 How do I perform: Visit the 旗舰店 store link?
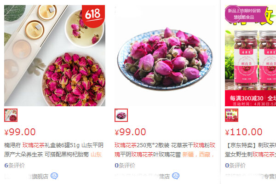pos(26,176)
